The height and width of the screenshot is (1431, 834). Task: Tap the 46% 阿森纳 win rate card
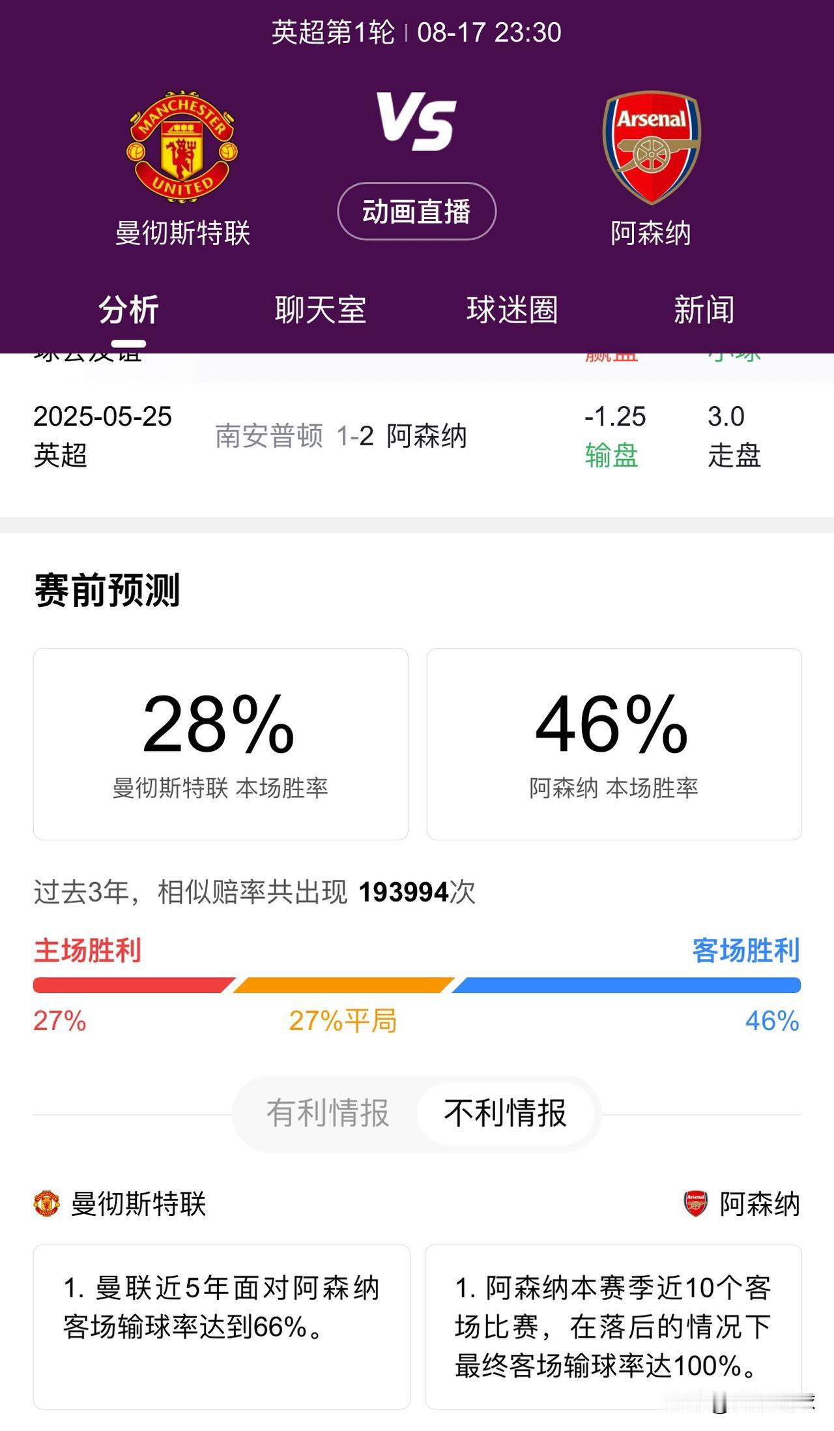coord(614,744)
